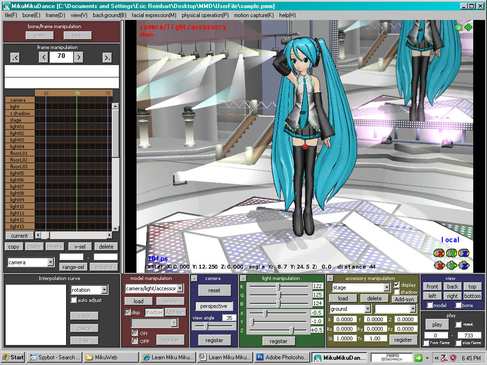Click the frame number field showing 70

pos(61,57)
